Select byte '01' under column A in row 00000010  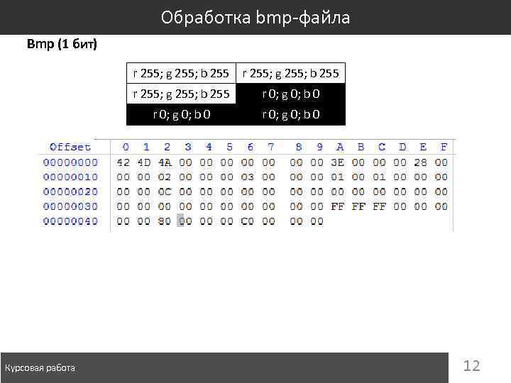337,177
